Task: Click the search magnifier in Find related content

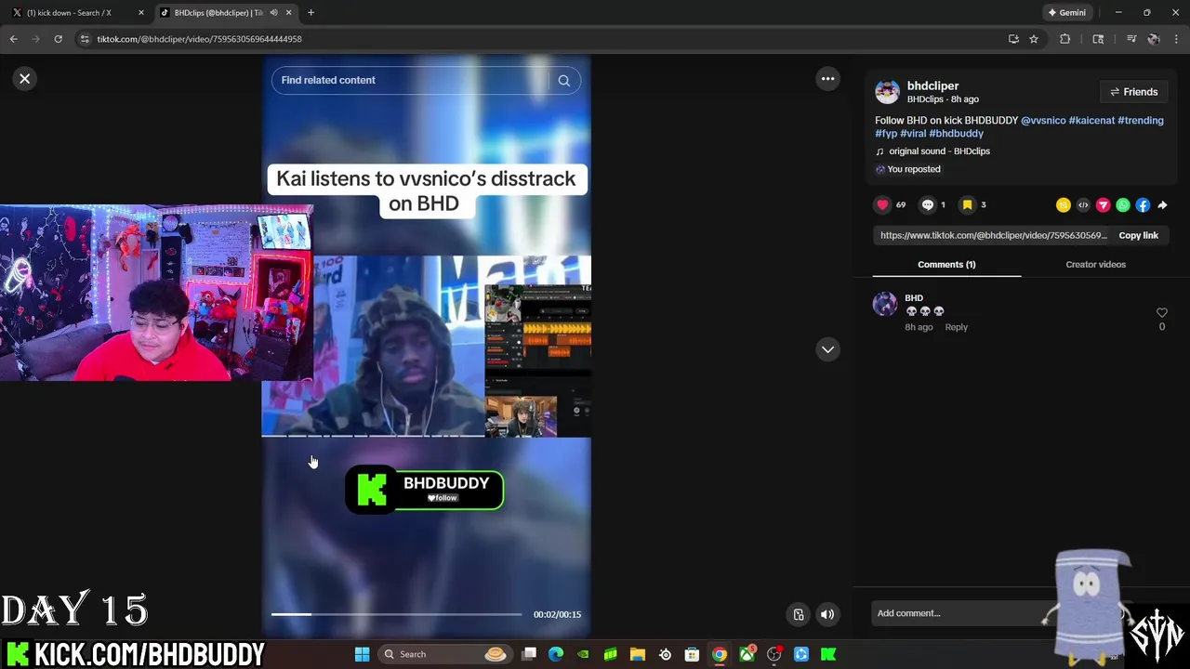Action: pos(563,81)
